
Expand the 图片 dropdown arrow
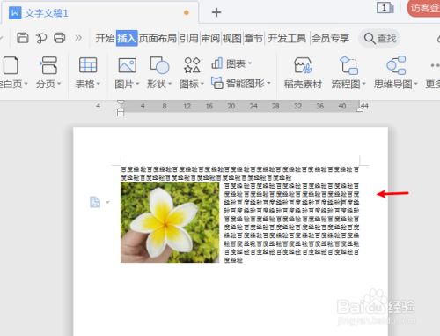pos(137,84)
